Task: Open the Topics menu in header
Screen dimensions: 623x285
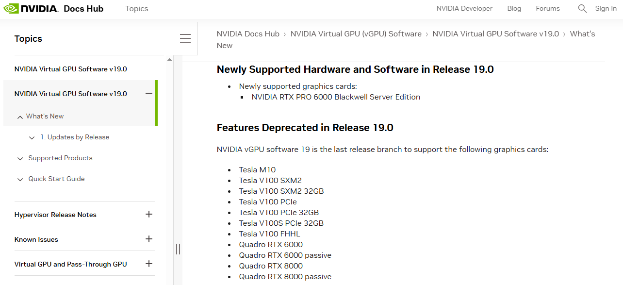Action: pyautogui.click(x=137, y=9)
